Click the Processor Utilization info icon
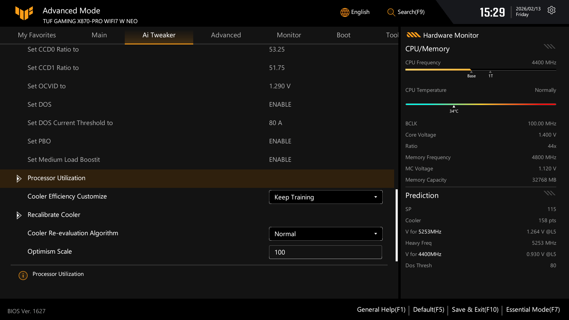 click(23, 276)
